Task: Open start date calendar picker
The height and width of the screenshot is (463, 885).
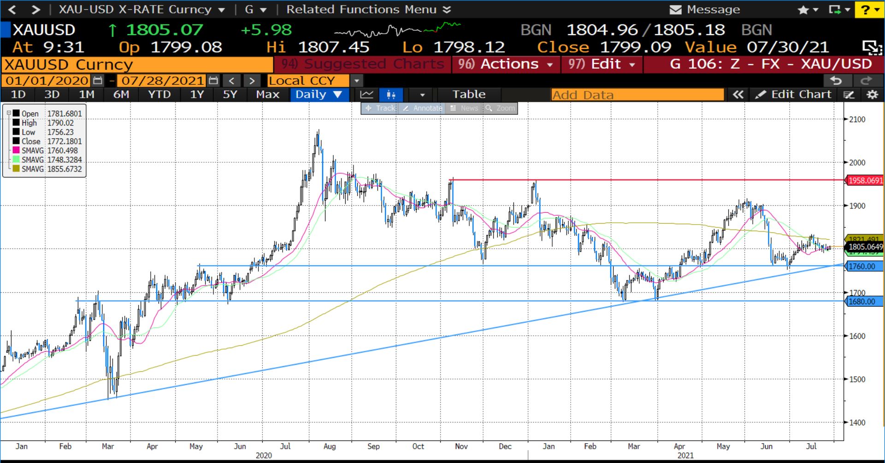Action: [98, 81]
